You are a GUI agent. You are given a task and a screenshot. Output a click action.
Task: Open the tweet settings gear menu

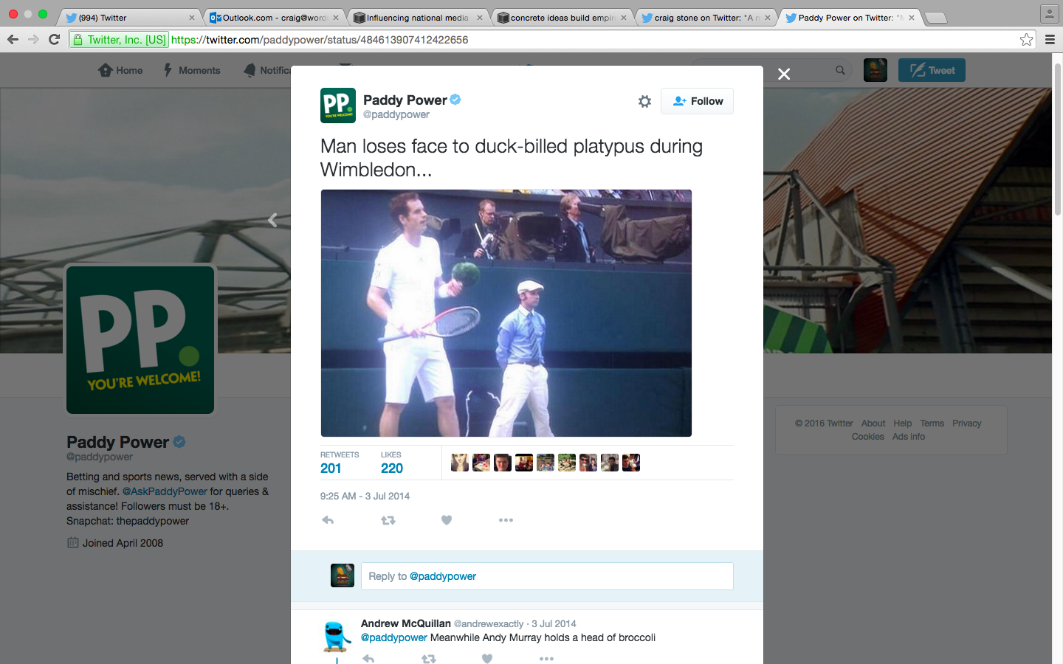coord(644,101)
